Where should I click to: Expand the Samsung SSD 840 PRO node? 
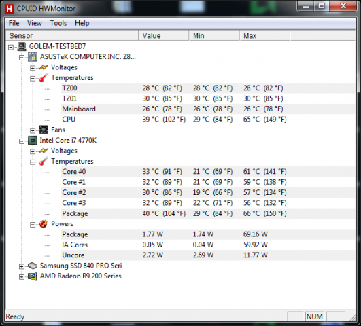(22, 266)
